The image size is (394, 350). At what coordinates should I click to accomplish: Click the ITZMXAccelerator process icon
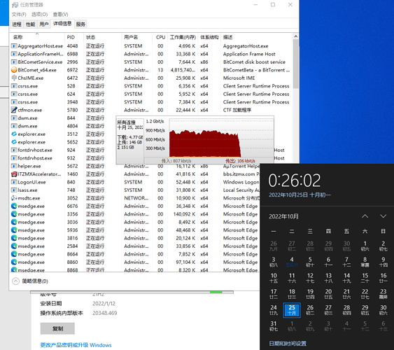point(14,174)
